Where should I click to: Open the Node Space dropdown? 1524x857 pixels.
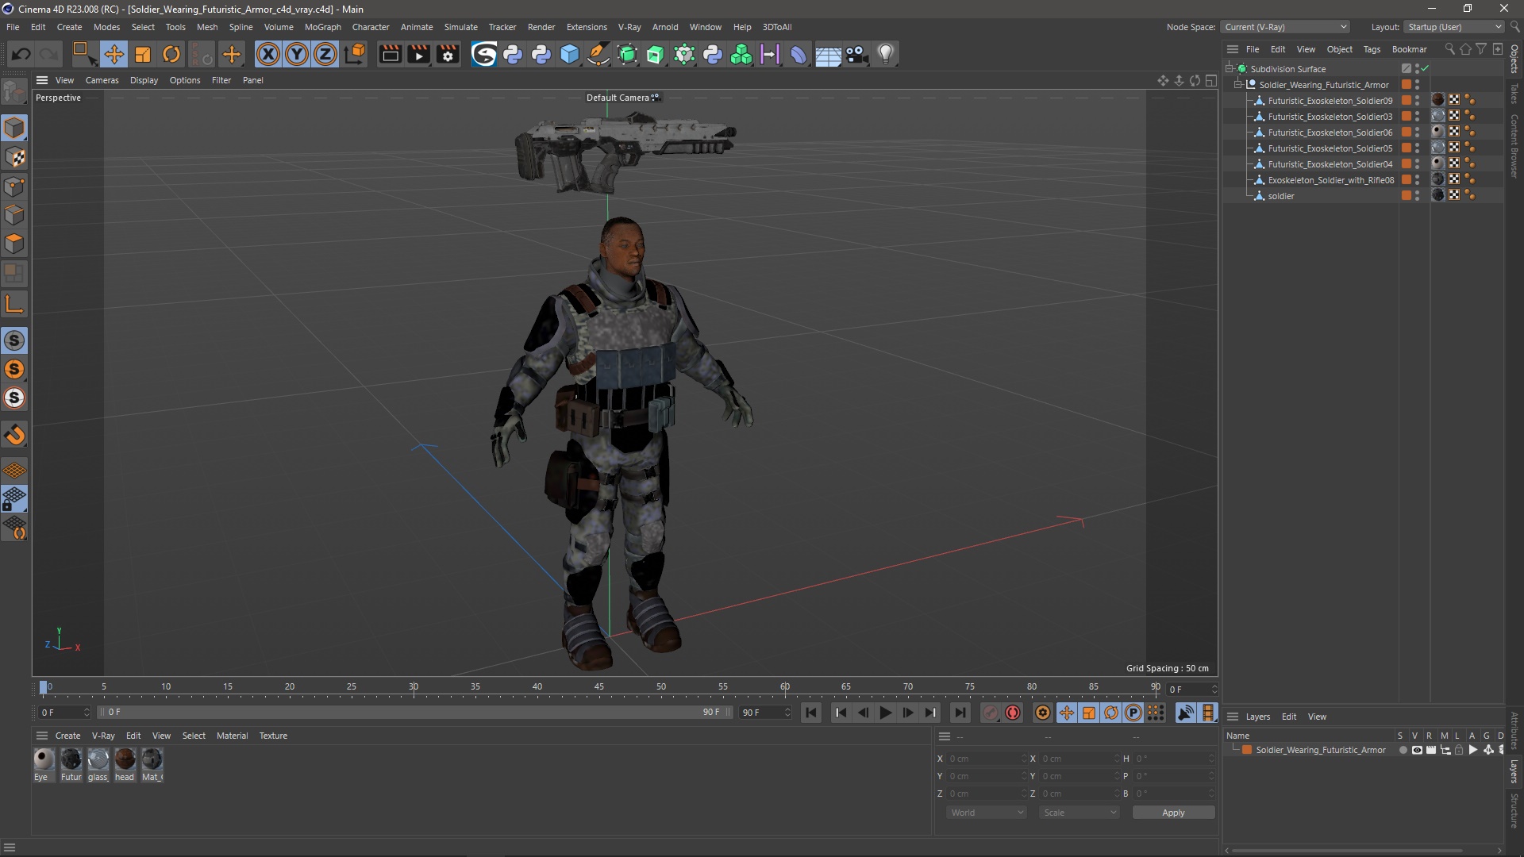pyautogui.click(x=1285, y=27)
